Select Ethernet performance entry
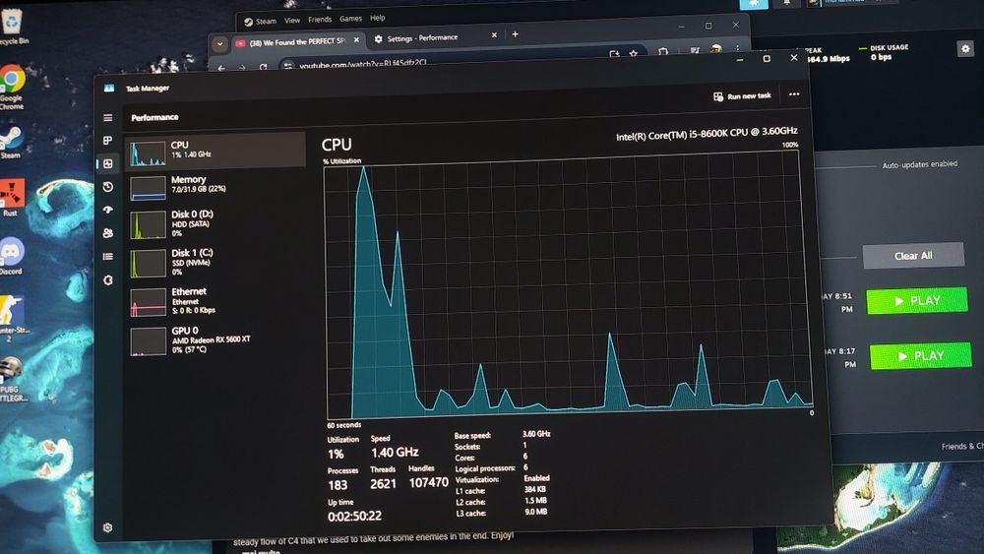 [x=215, y=301]
